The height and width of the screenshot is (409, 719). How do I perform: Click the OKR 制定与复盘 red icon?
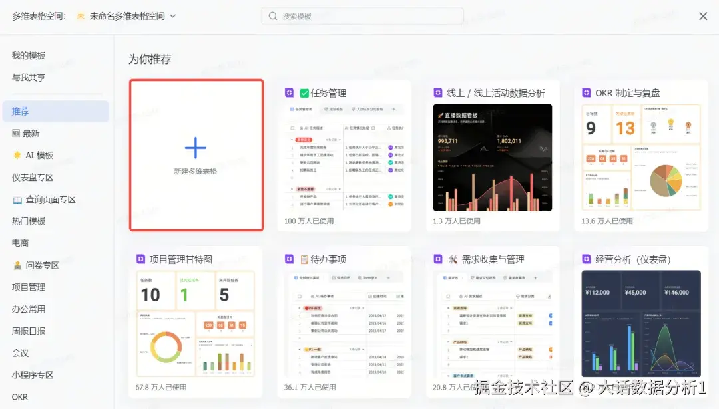586,92
